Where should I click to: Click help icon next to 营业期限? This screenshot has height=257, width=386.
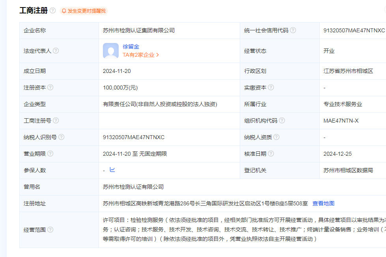pyautogui.click(x=50, y=154)
